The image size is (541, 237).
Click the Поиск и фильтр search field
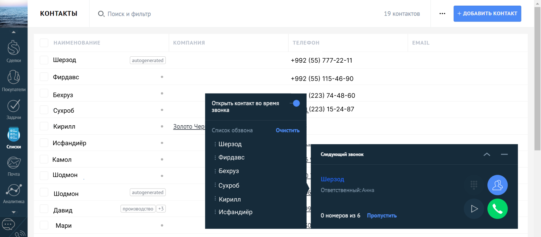click(x=129, y=14)
